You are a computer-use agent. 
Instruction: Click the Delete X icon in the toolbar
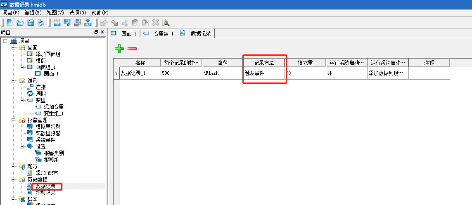pos(155,23)
